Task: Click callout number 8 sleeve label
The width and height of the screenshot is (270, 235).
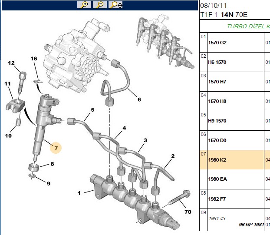Action: coord(53,164)
